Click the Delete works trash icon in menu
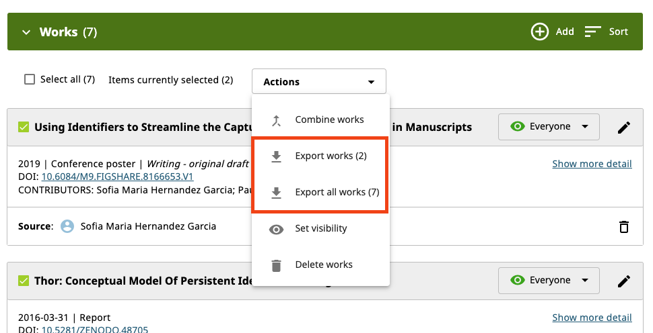 276,265
